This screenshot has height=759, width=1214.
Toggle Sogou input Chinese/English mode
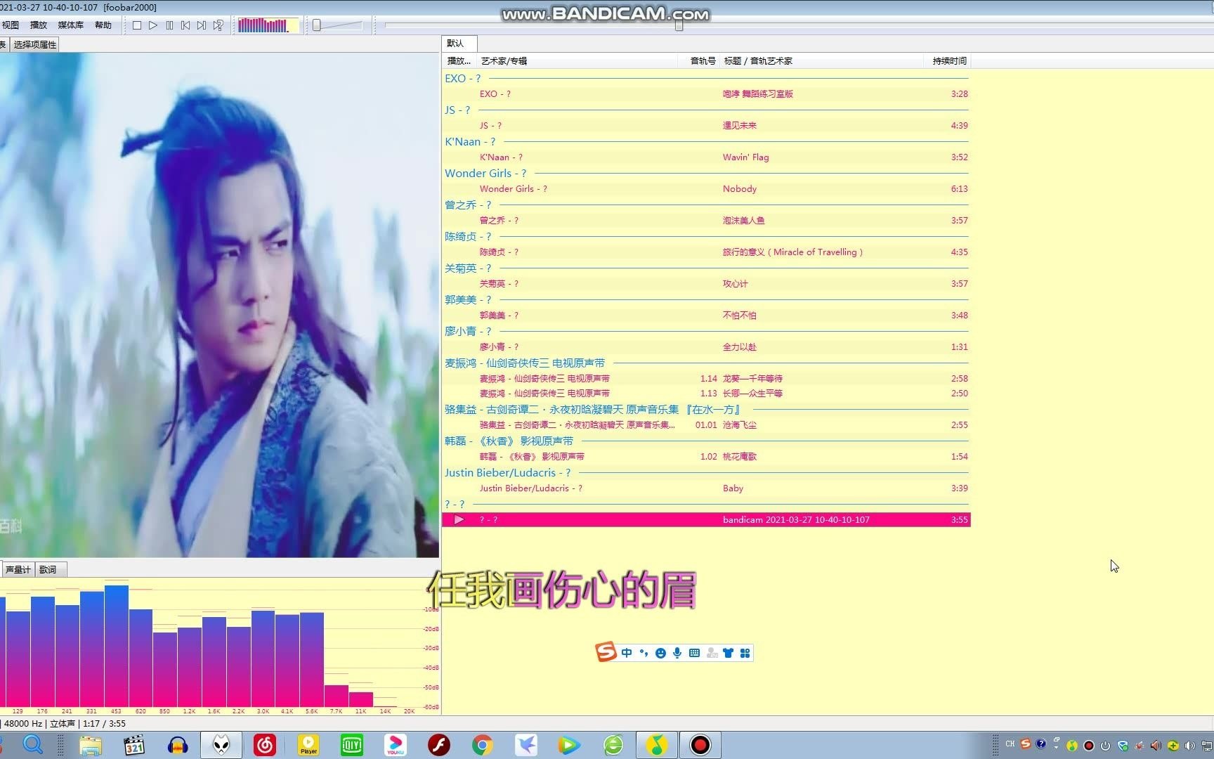(627, 653)
